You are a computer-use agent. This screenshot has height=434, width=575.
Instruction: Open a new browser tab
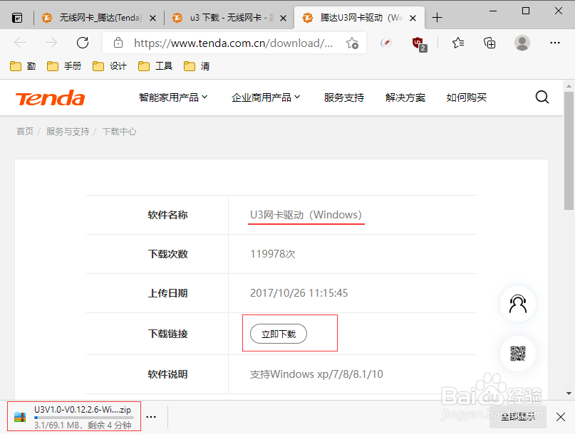pyautogui.click(x=437, y=18)
